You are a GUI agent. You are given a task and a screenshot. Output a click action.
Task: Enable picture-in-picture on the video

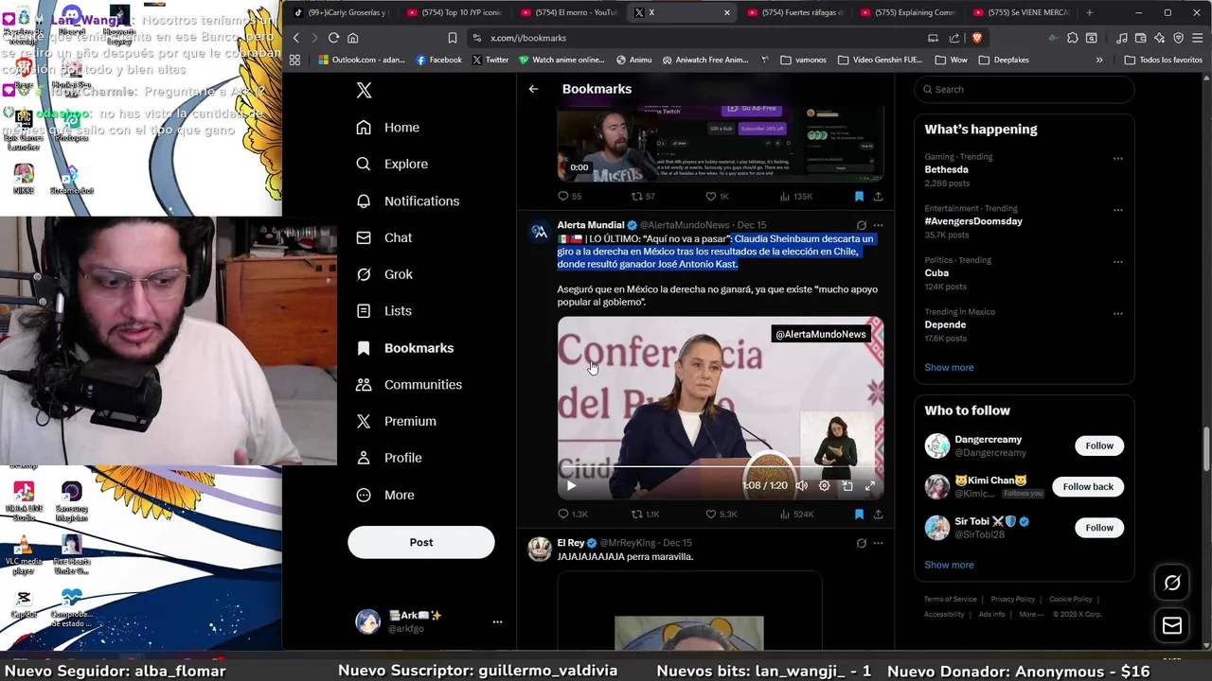847,485
